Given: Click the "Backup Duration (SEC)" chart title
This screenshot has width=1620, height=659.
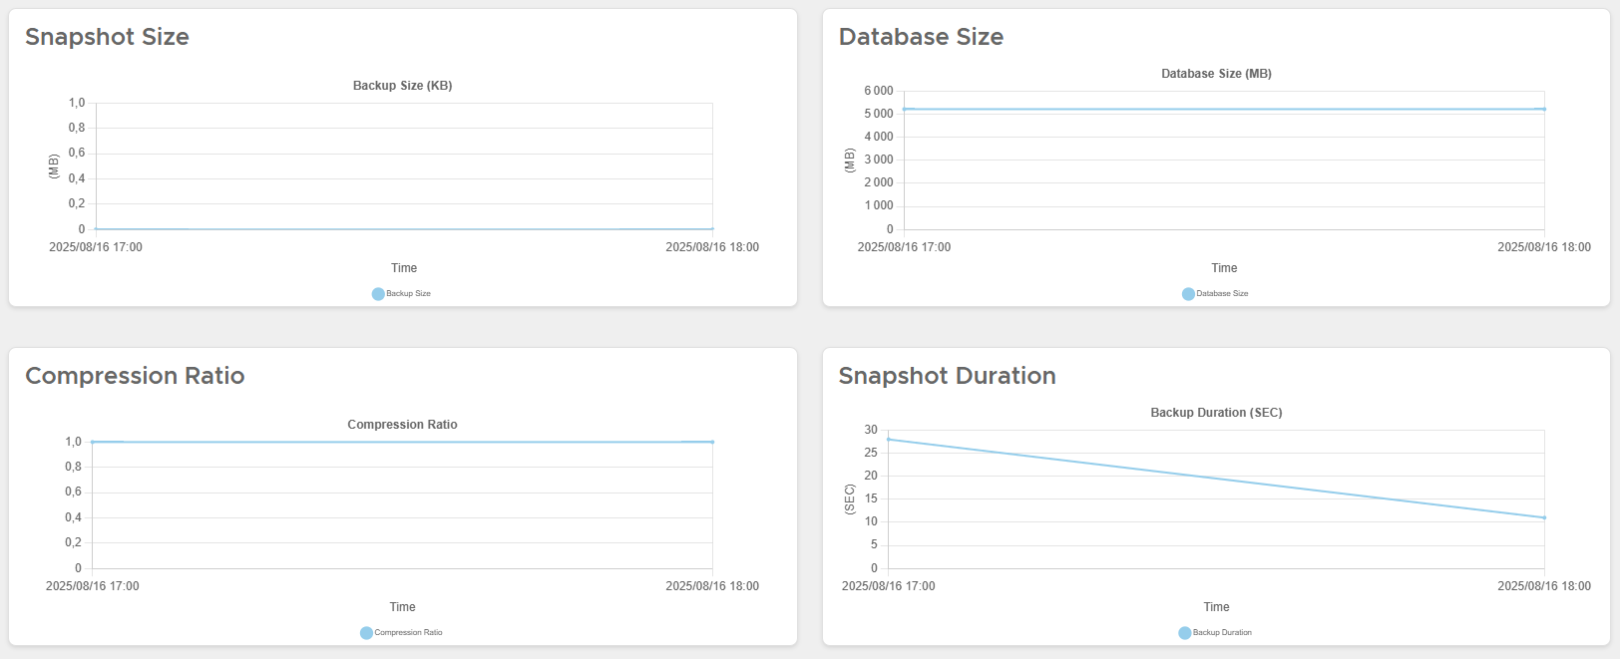Looking at the screenshot, I should click(1216, 413).
